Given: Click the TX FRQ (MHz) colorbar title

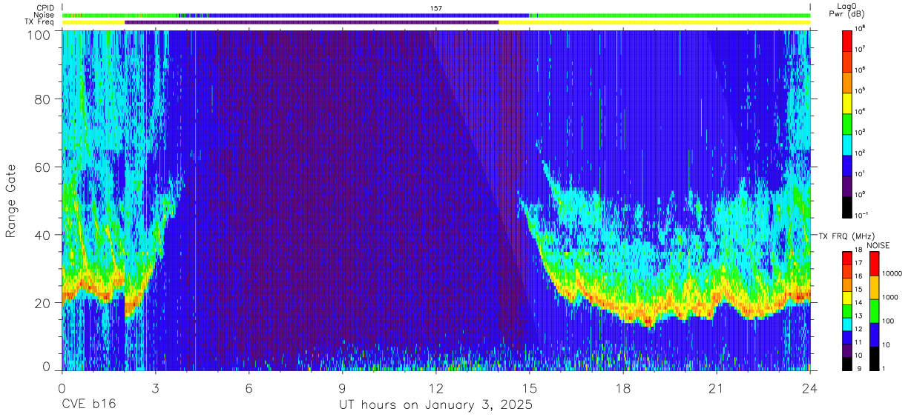Looking at the screenshot, I should click(846, 236).
